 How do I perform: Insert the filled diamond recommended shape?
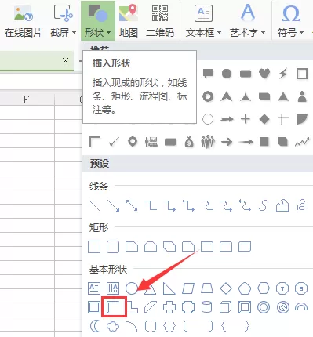pyautogui.click(x=264, y=119)
